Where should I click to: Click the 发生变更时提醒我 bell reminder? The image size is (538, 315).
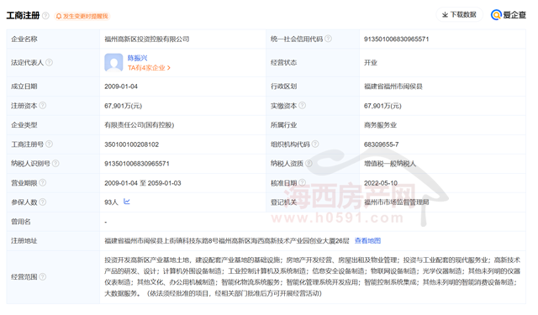[x=82, y=16]
